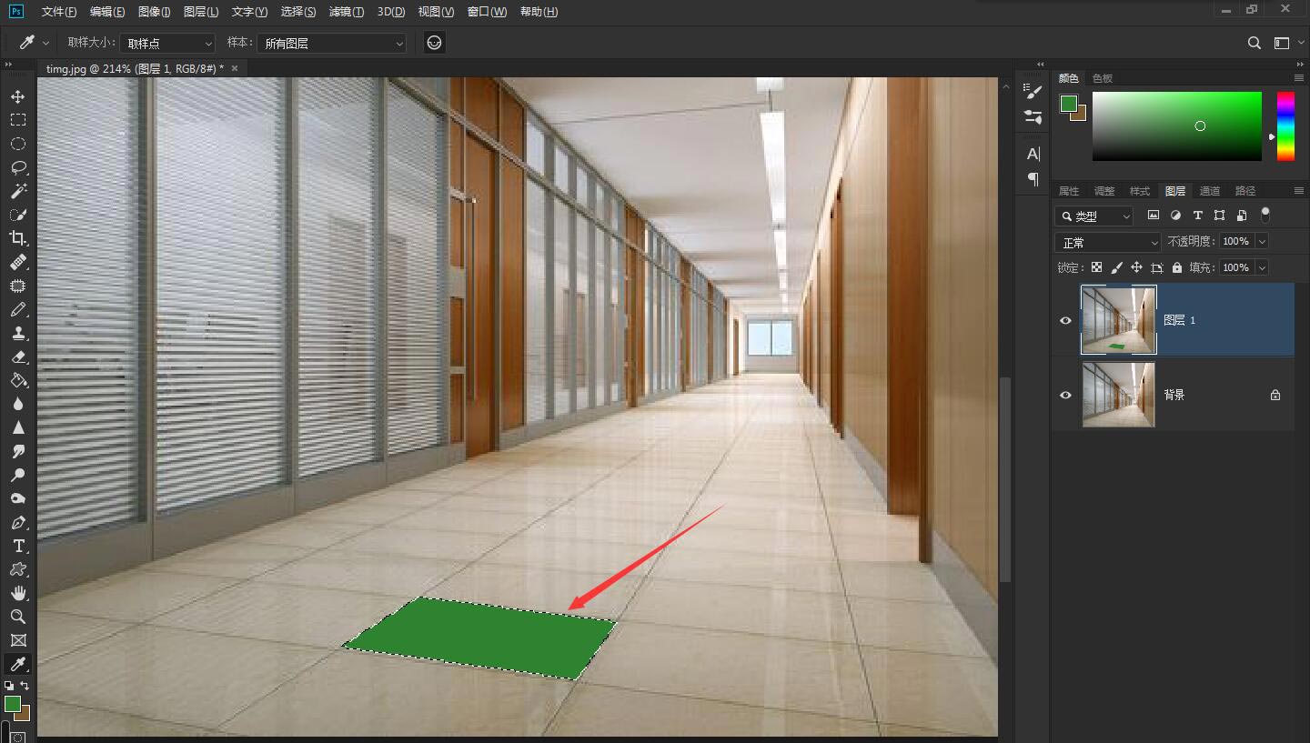The width and height of the screenshot is (1310, 743).
Task: Switch to the 色板 swatches tab
Action: (1103, 78)
